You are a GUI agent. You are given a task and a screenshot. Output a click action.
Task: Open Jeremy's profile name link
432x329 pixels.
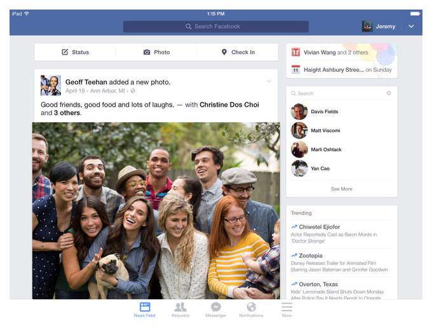[x=386, y=27]
